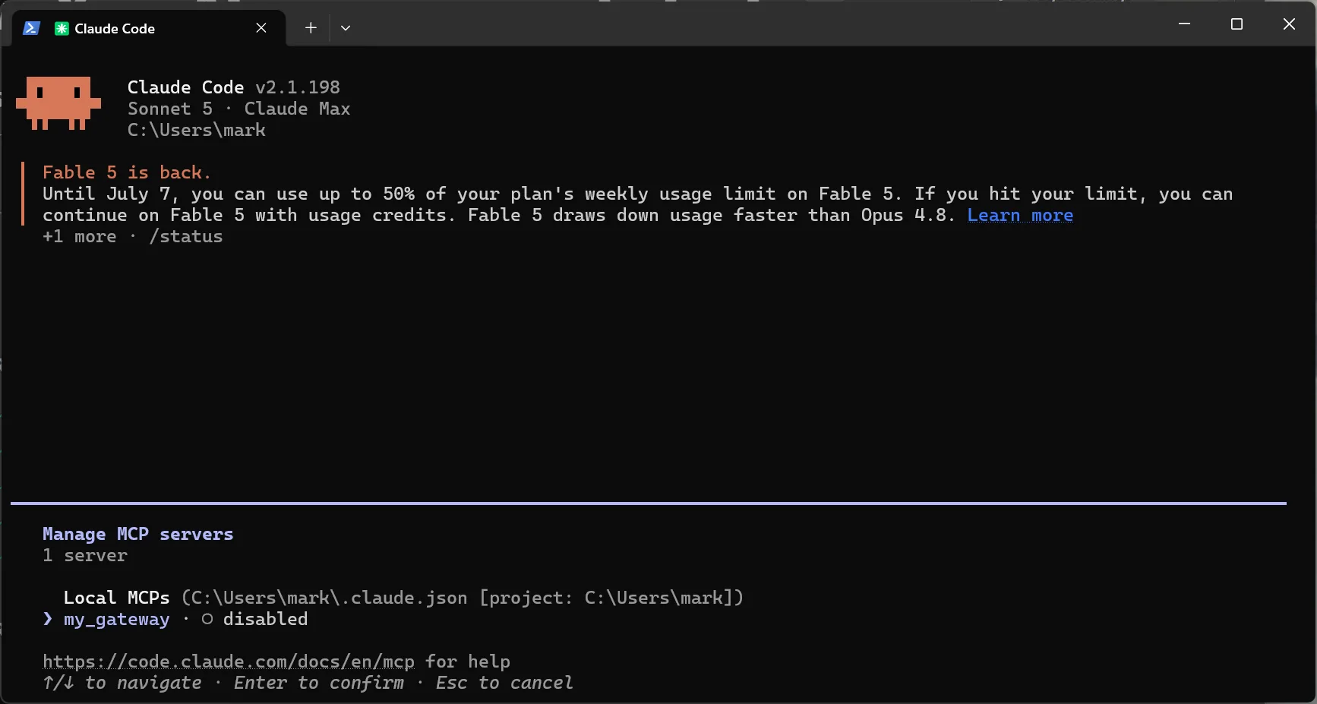This screenshot has height=704, width=1317.
Task: Close the terminal window
Action: click(x=1289, y=24)
